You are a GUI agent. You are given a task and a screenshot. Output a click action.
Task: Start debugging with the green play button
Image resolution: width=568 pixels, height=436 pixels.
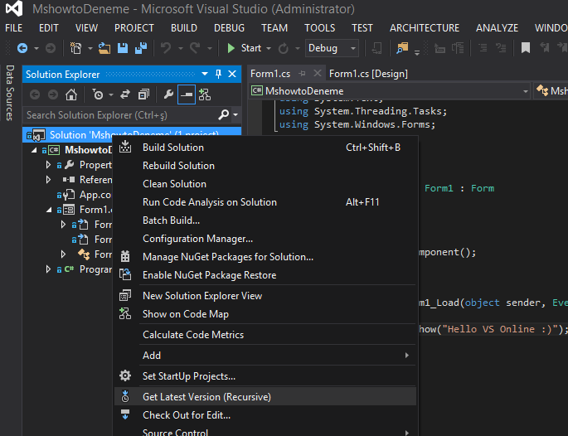coord(231,48)
